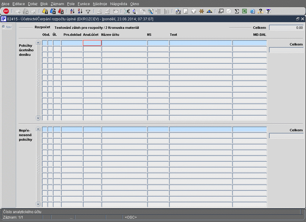Click the 'Anal.účet' column header
Image resolution: width=306 pixels, height=222 pixels.
click(x=91, y=35)
